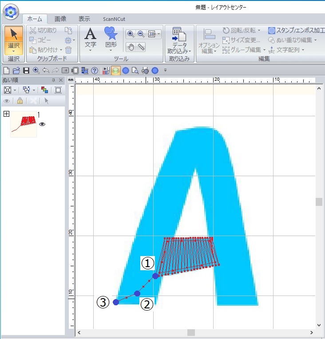
Task: Switch to the 画像 tab
Action: tap(60, 19)
